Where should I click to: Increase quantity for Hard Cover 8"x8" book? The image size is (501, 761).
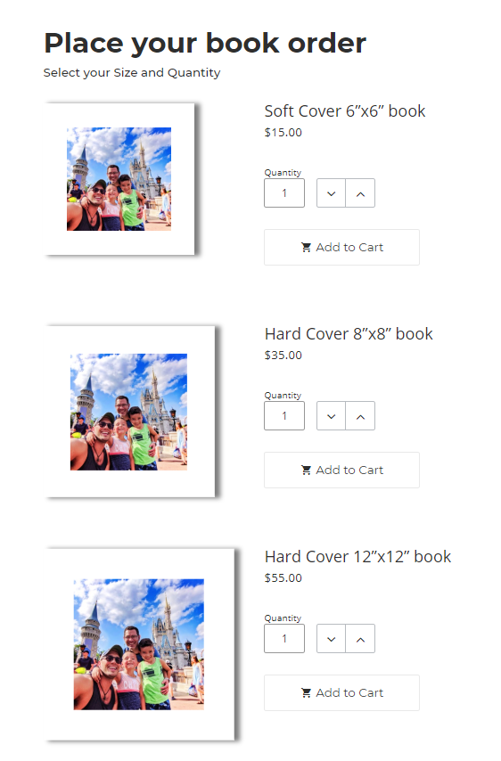pyautogui.click(x=360, y=416)
